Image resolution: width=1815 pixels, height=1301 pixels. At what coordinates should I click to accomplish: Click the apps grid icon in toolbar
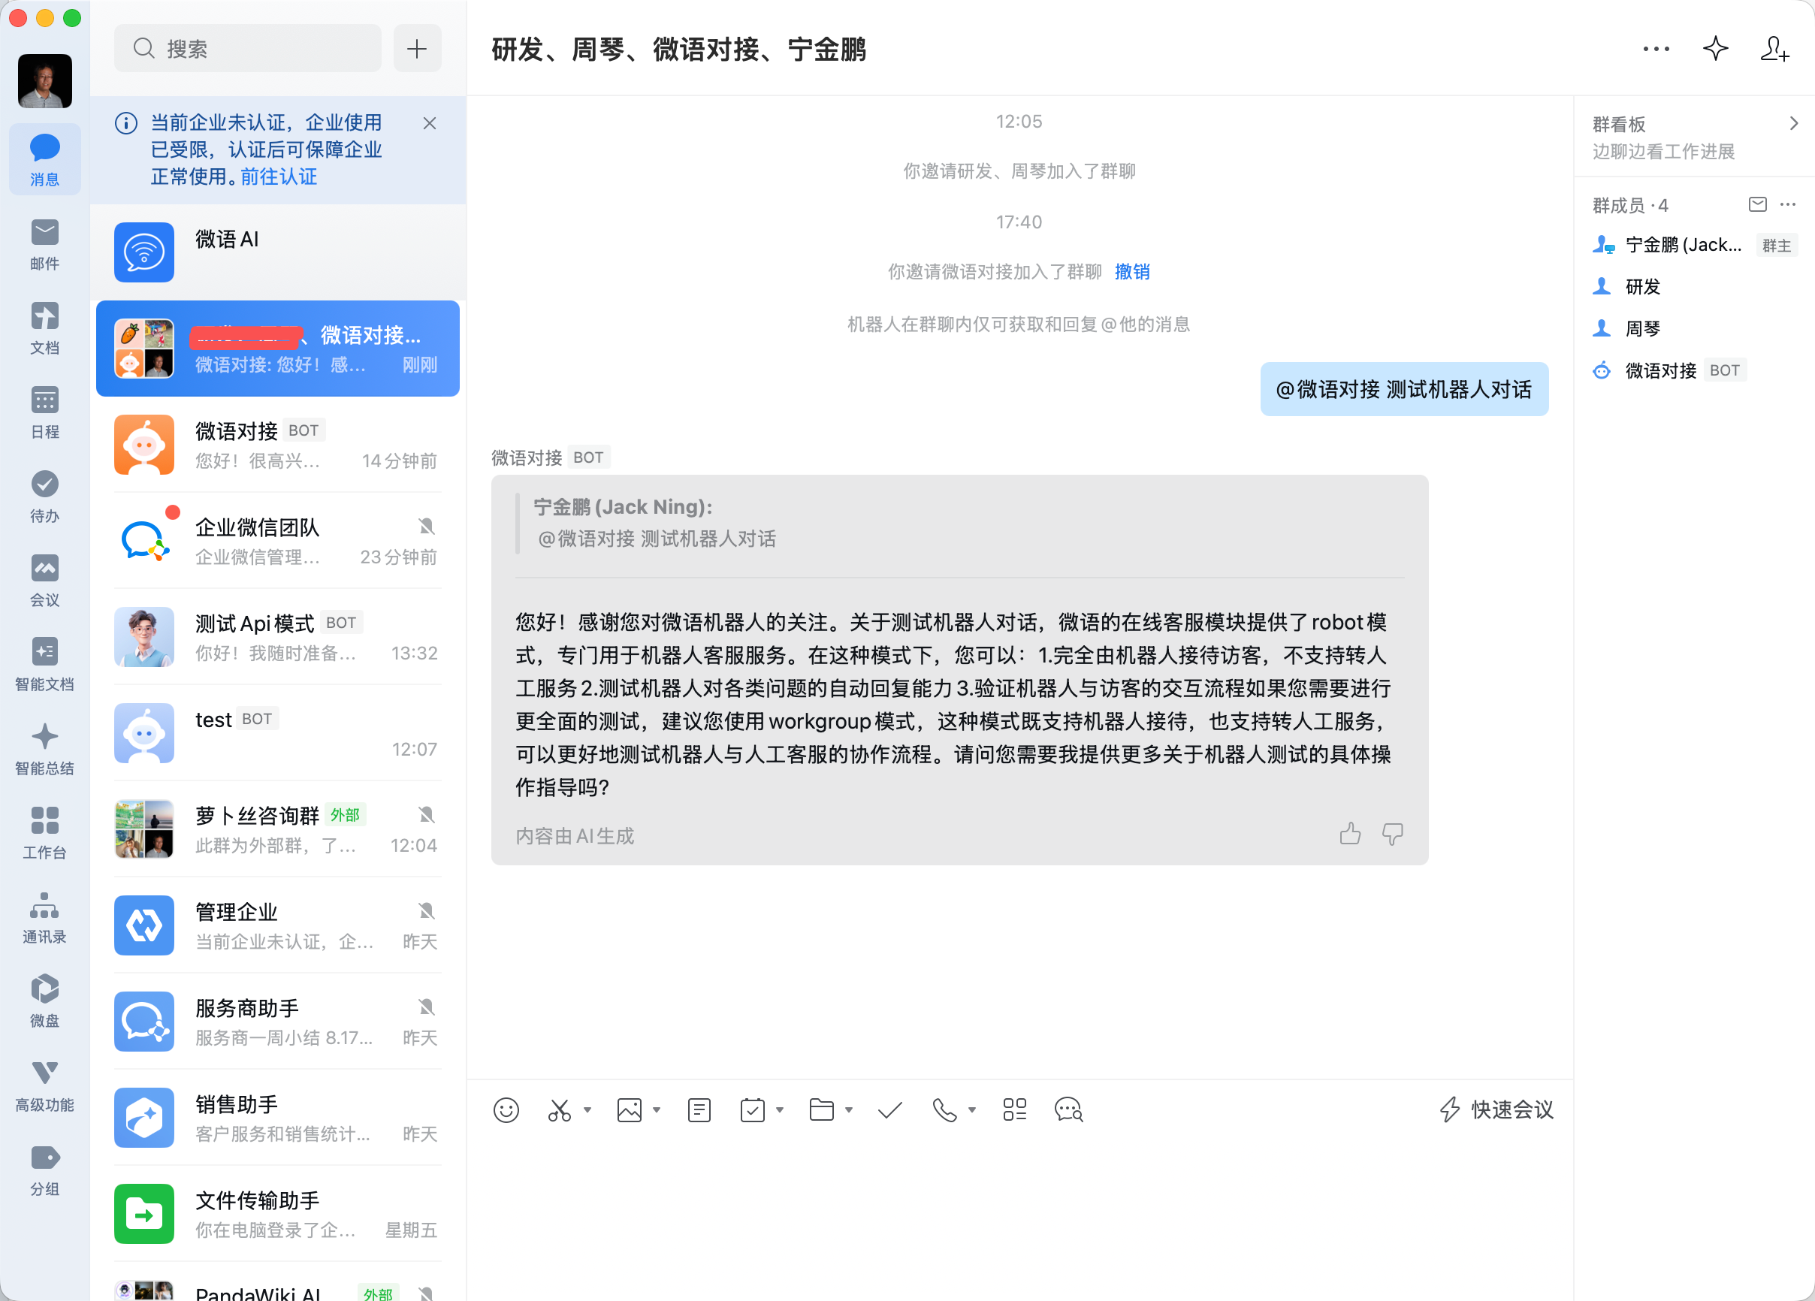coord(1015,1109)
